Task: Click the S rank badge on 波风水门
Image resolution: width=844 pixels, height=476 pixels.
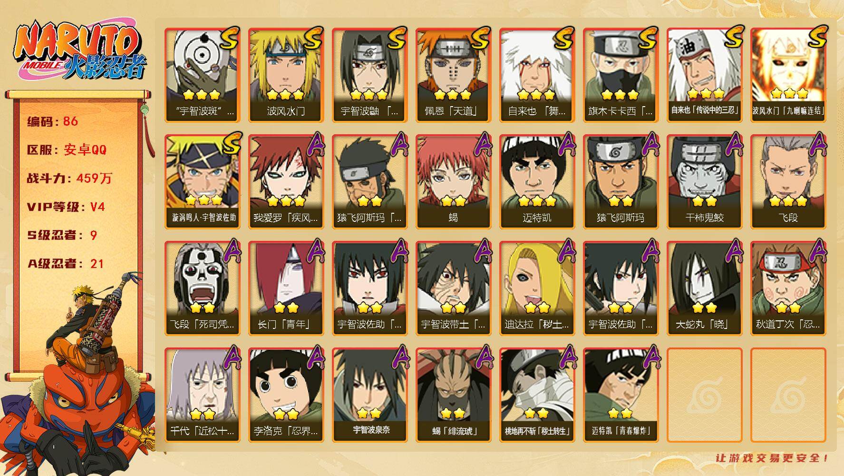Action: (x=312, y=37)
